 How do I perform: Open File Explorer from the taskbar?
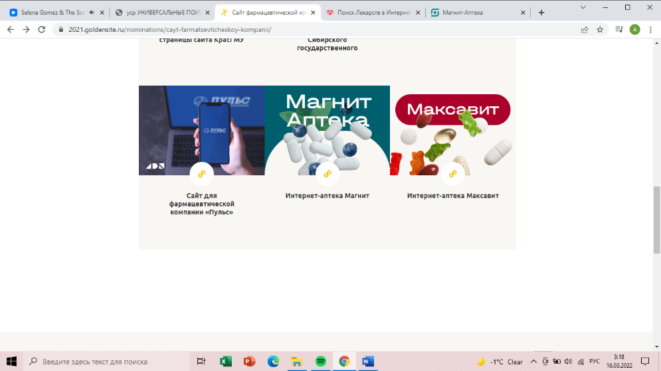[x=297, y=361]
